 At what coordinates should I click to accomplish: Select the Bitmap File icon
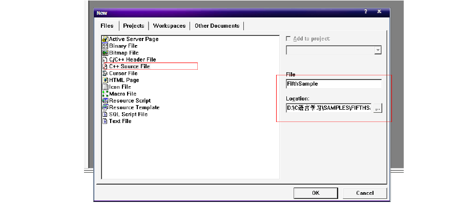pos(105,53)
